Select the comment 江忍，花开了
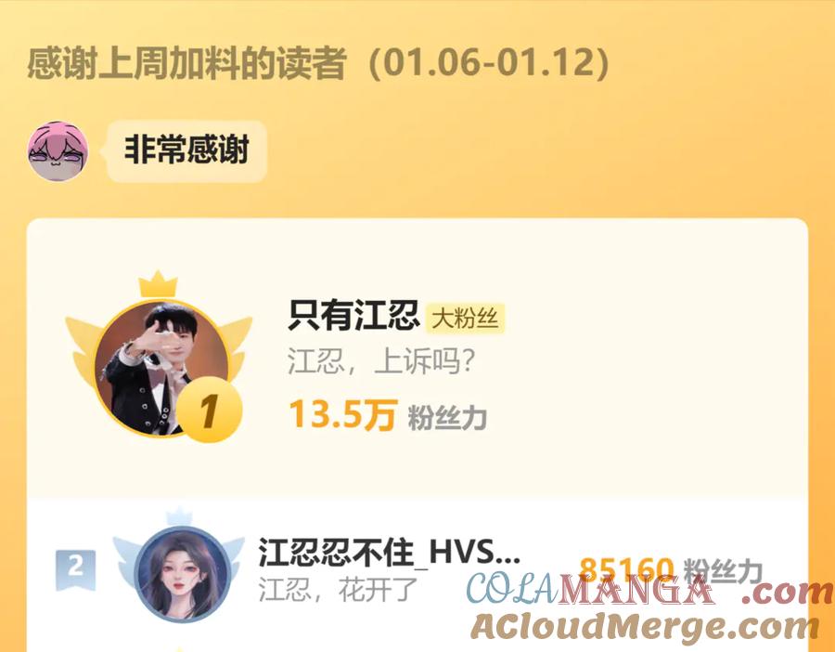 point(338,589)
